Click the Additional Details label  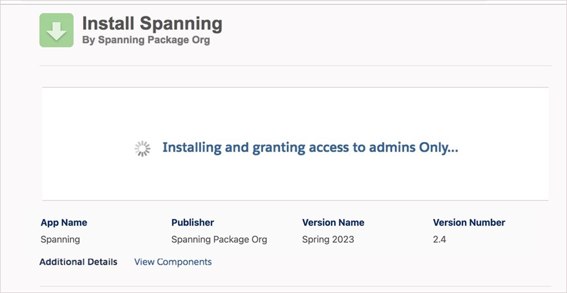[78, 262]
